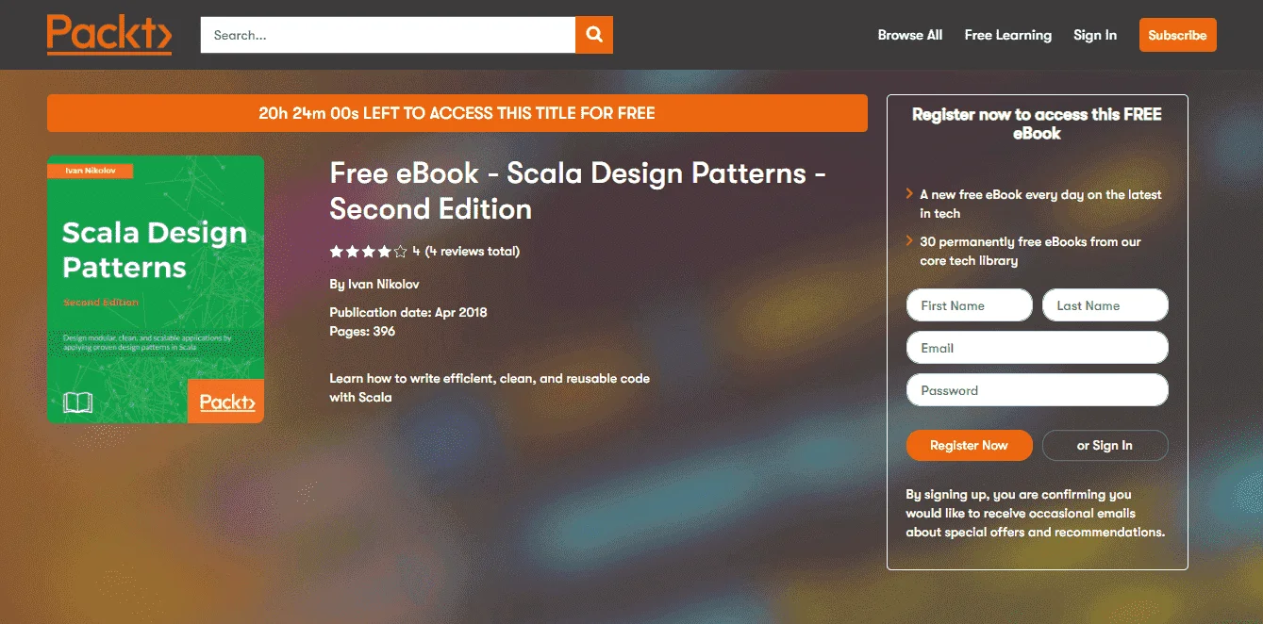1263x624 pixels.
Task: Click the 'Learn how to write efficient' description
Action: coord(490,387)
